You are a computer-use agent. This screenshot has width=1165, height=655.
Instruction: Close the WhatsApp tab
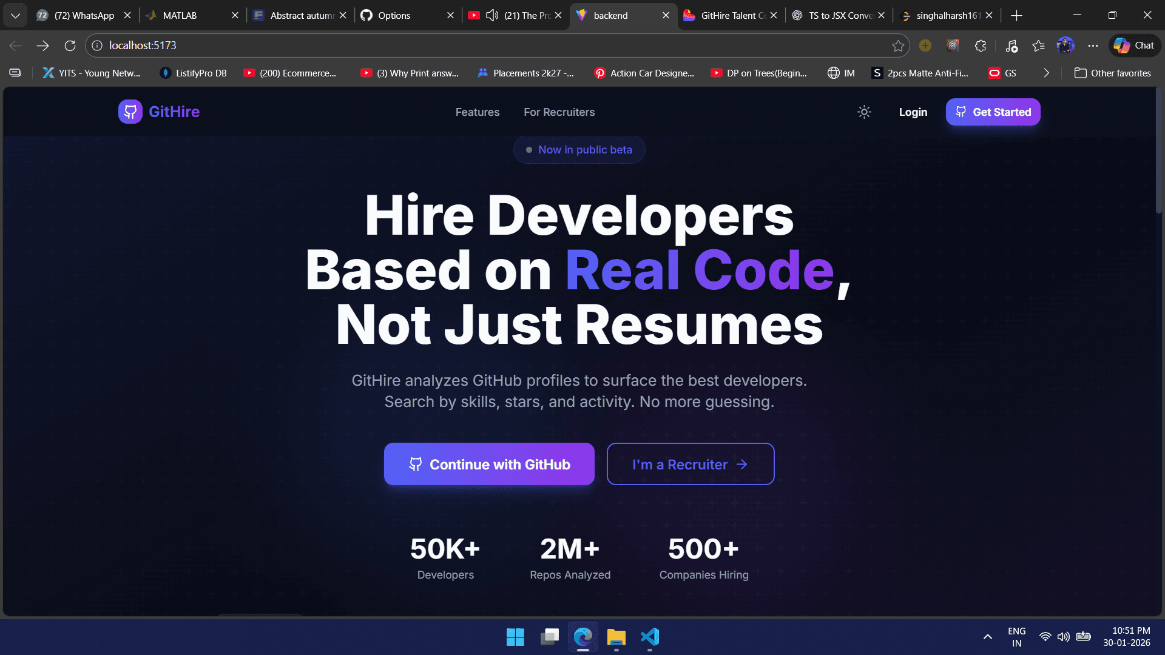point(127,16)
